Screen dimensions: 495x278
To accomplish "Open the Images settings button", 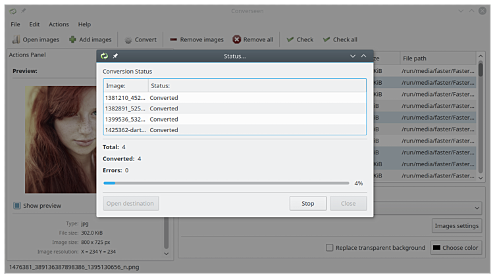I will [x=457, y=226].
